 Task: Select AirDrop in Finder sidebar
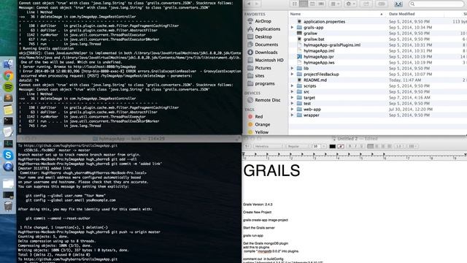pyautogui.click(x=263, y=21)
